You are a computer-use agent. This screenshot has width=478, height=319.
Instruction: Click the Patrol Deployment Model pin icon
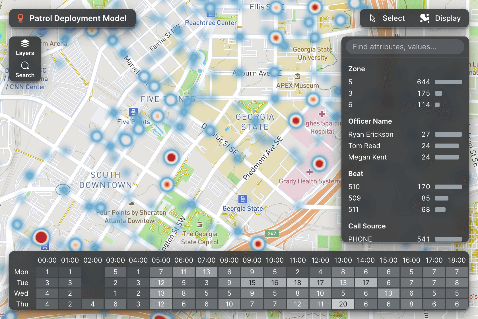click(x=20, y=18)
